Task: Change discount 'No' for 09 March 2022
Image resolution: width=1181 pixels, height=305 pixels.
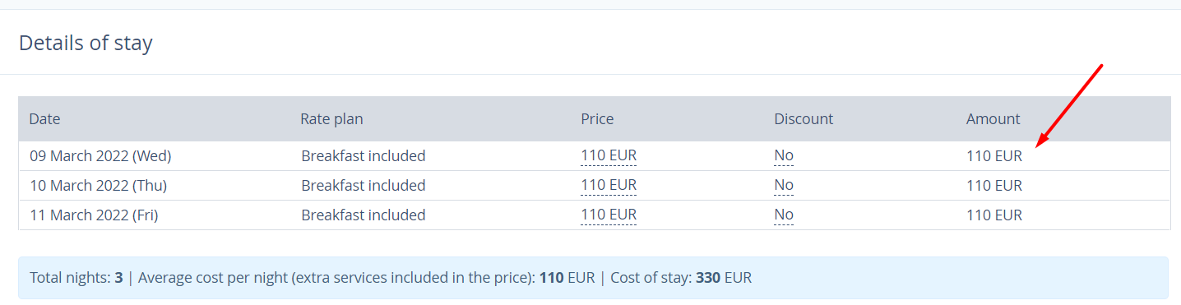Action: 784,155
